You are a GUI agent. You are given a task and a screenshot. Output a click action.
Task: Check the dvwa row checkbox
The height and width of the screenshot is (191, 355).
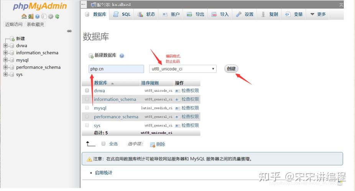(87, 91)
